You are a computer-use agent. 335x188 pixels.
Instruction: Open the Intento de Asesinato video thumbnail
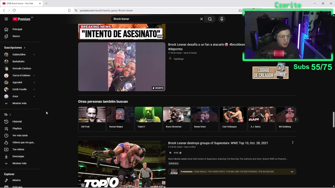122,32
